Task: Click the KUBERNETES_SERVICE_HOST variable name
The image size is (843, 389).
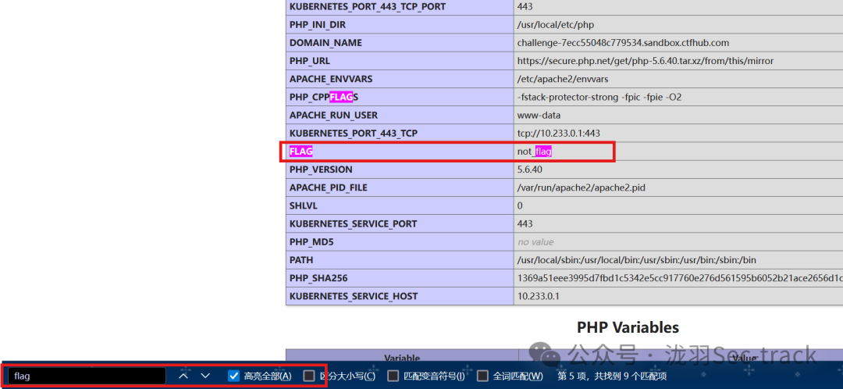Action: 354,296
